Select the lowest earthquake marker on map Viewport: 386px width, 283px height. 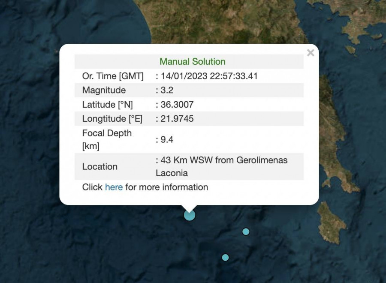pyautogui.click(x=225, y=257)
